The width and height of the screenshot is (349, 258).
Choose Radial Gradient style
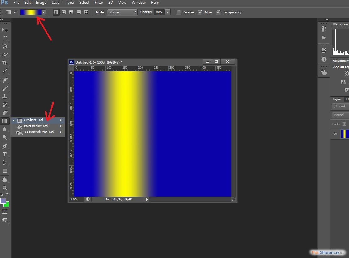(64, 12)
